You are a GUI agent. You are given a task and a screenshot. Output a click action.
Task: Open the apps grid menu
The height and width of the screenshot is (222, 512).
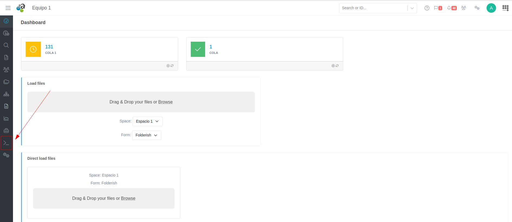click(505, 8)
